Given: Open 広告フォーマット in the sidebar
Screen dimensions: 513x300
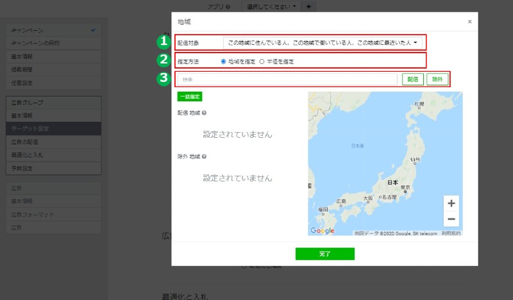Looking at the screenshot, I should pyautogui.click(x=53, y=214).
